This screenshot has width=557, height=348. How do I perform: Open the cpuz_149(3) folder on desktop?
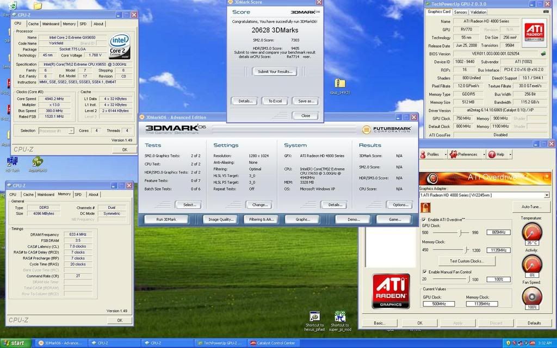pos(340,87)
